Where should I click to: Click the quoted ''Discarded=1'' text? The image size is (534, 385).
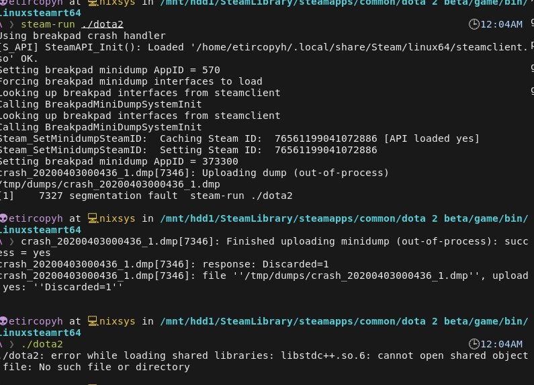(x=78, y=287)
